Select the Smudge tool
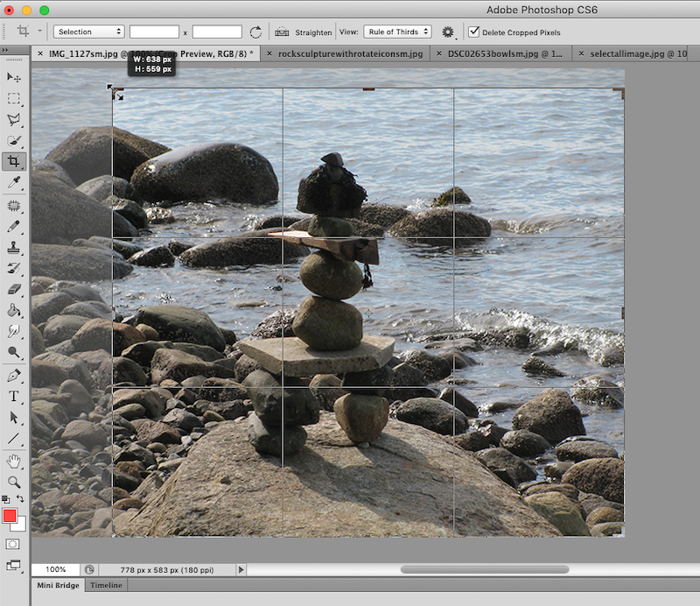The width and height of the screenshot is (700, 606). coord(14,331)
